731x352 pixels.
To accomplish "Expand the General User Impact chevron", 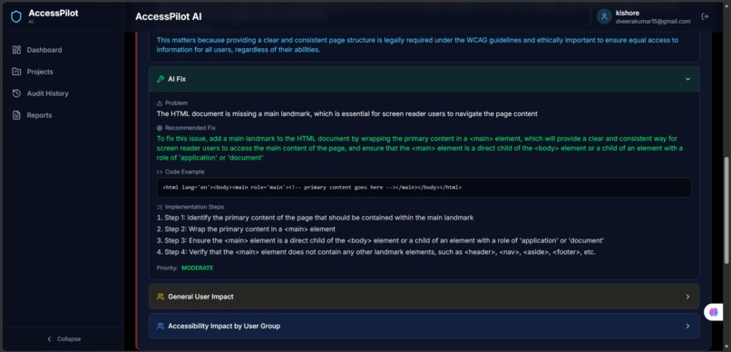I will pyautogui.click(x=687, y=297).
